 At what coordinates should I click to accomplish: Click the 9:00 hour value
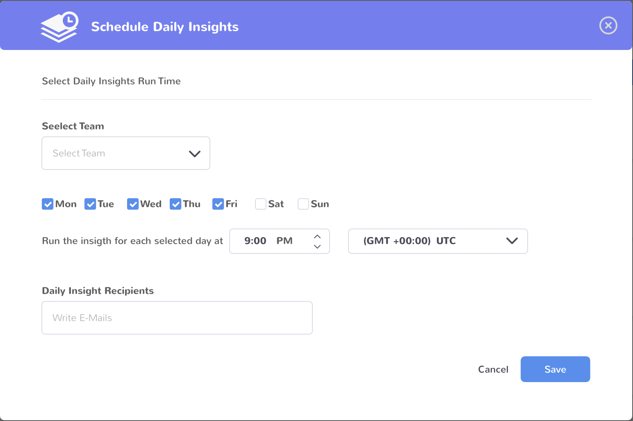[x=255, y=241]
